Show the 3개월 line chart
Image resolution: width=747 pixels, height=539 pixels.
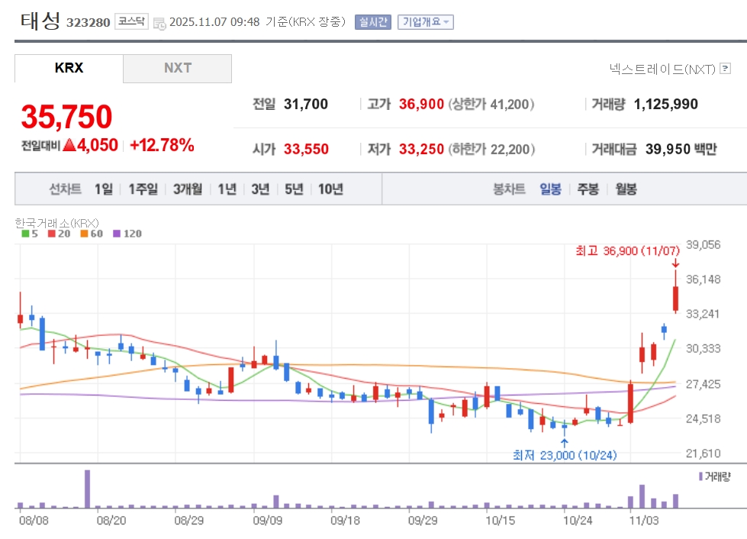pyautogui.click(x=188, y=189)
